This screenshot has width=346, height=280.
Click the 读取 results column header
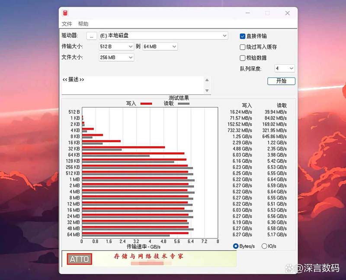[x=282, y=106]
